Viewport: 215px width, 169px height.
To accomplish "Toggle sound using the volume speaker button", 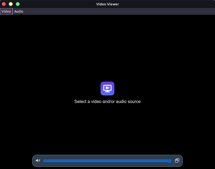I will tap(38, 161).
